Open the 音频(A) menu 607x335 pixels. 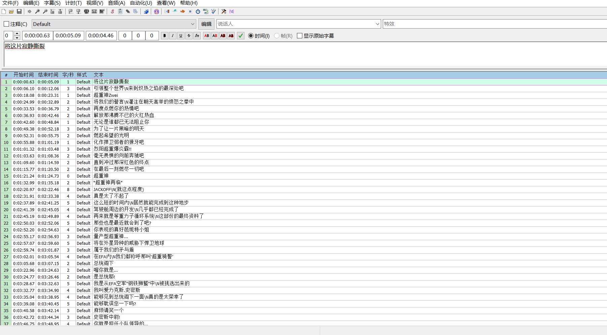pos(116,3)
